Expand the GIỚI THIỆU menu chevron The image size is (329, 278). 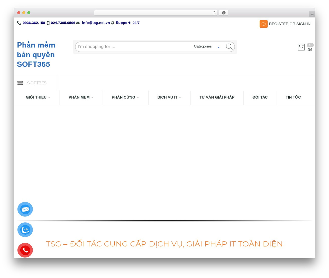tap(49, 97)
